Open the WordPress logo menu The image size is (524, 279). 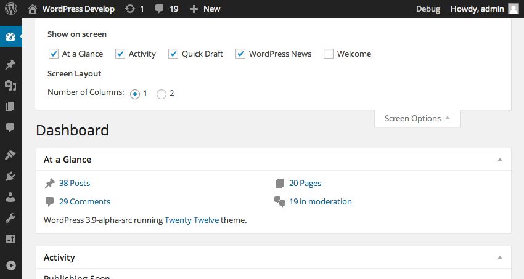coord(11,9)
